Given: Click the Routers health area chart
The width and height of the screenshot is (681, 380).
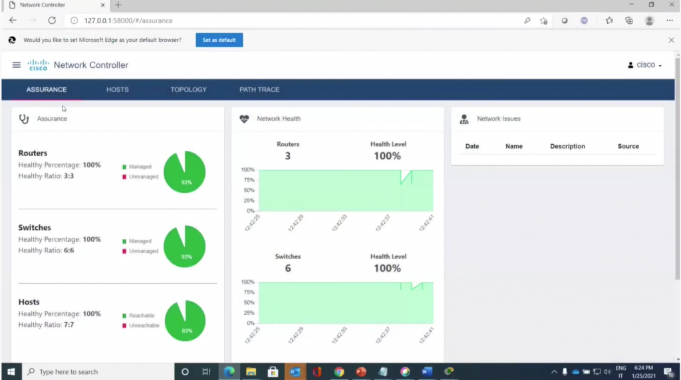Looking at the screenshot, I should tap(346, 191).
